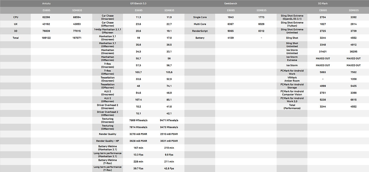369x172 pixels.
Task: Select the T-Rex Offscreen value 105.6
Action: 169,72
